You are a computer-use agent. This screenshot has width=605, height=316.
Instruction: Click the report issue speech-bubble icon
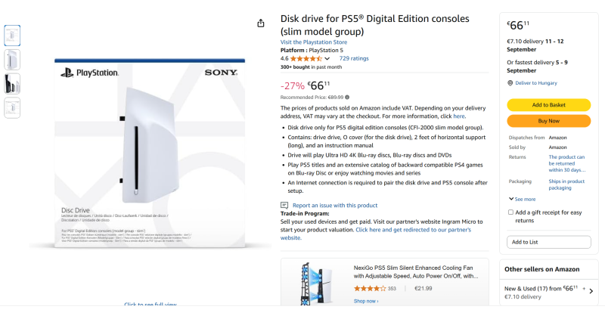tap(284, 205)
